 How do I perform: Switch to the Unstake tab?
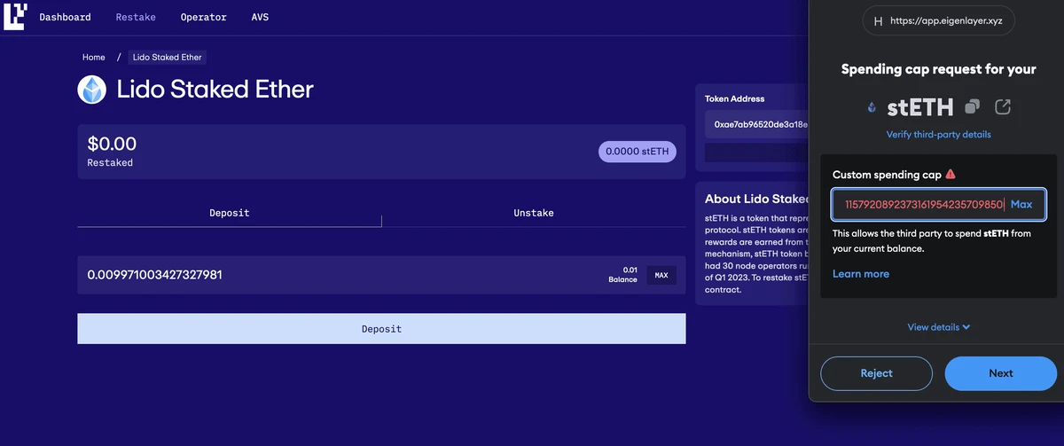(x=533, y=213)
